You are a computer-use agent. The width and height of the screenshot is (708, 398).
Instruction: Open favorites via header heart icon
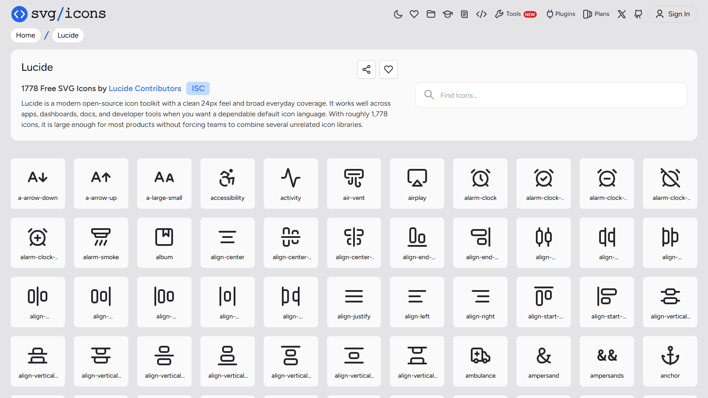pyautogui.click(x=414, y=14)
